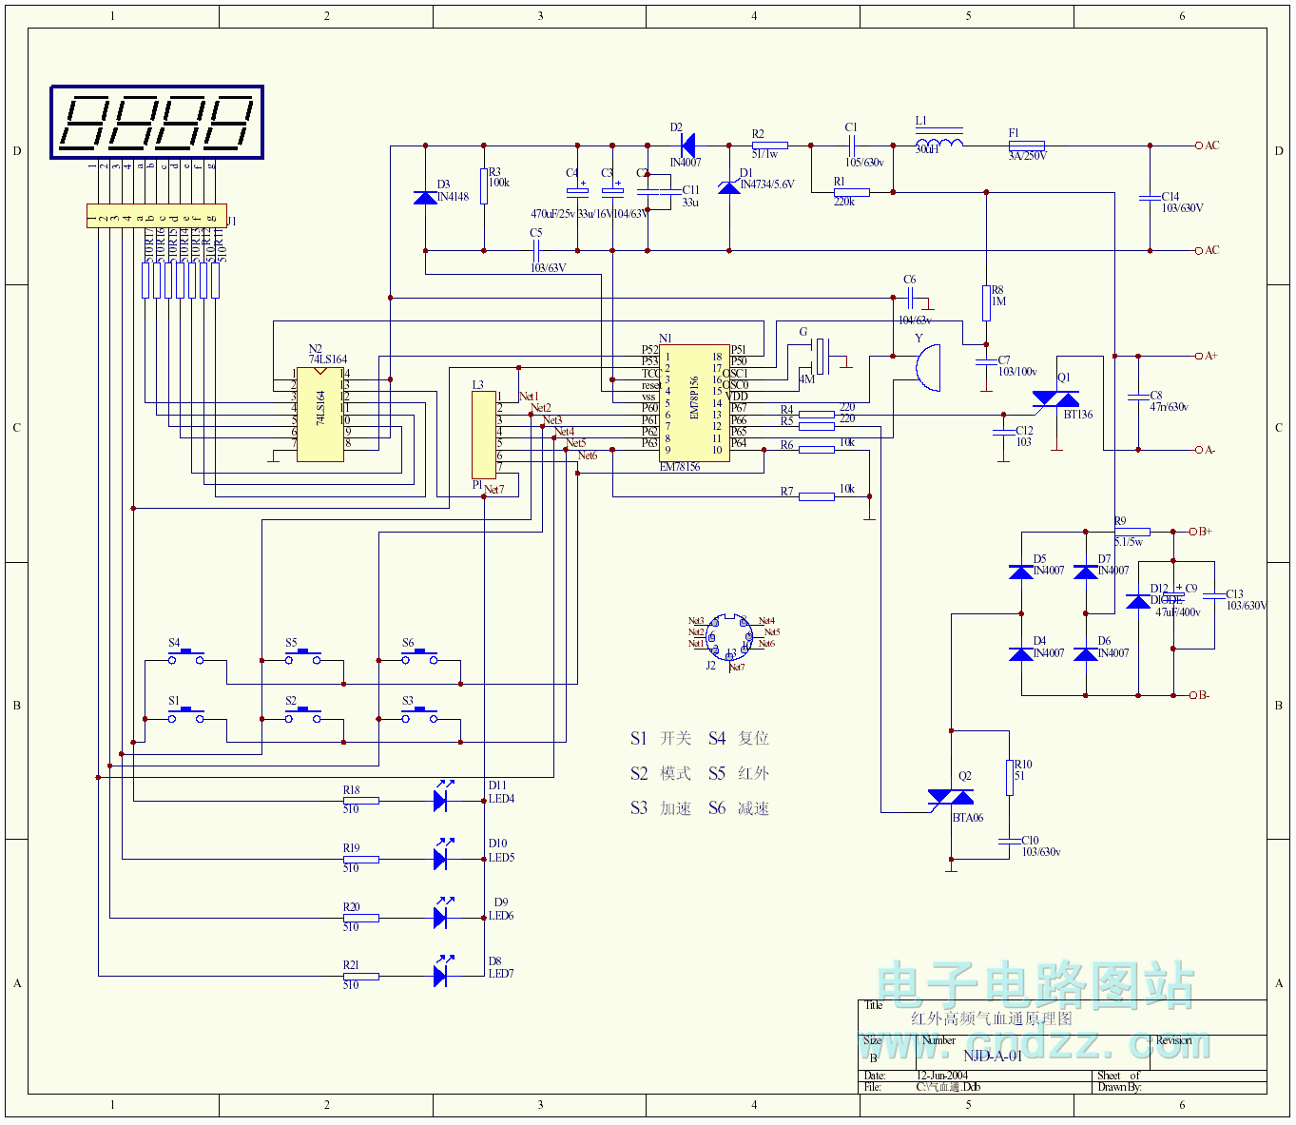Select the R10 51 ohm resistor symbol
The image size is (1296, 1125).
(x=1010, y=778)
